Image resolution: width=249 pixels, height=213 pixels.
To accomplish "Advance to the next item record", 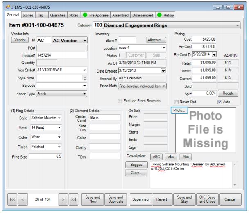I will click(63, 199).
